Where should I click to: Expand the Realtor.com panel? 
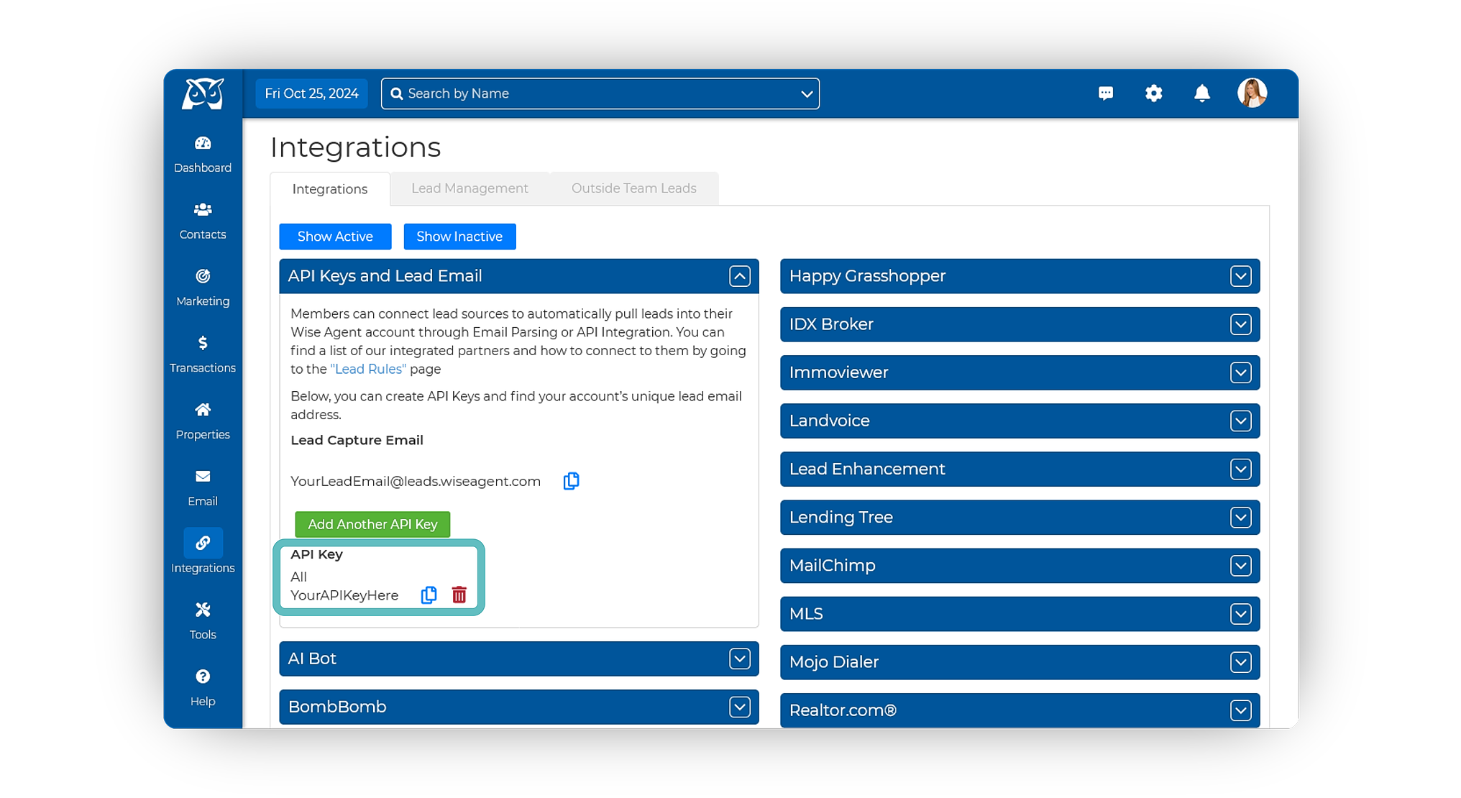click(1241, 710)
